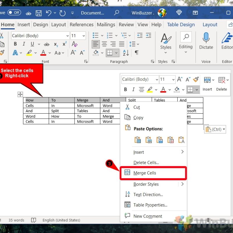This screenshot has width=233, height=233.
Task: Click Keep Text Only paste option
Action: (181, 140)
